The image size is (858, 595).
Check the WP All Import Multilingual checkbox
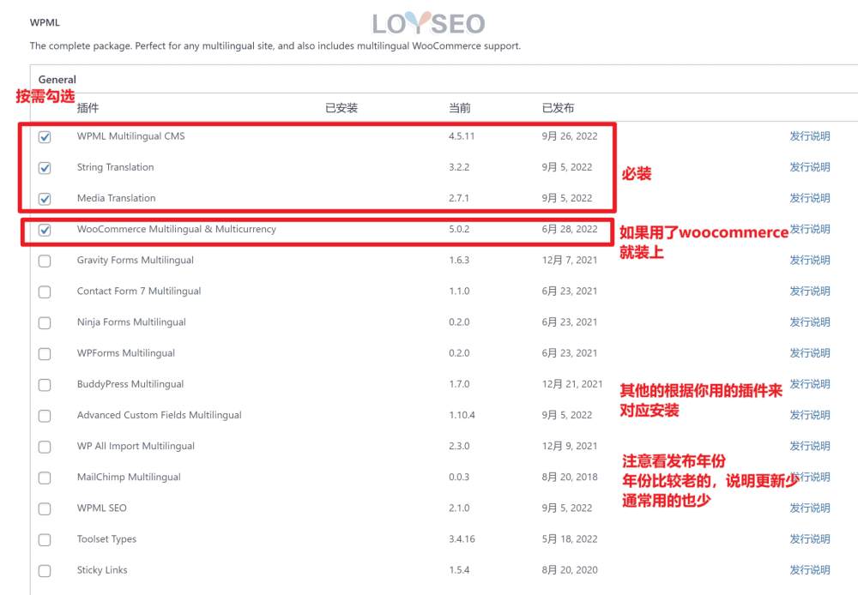pos(45,447)
